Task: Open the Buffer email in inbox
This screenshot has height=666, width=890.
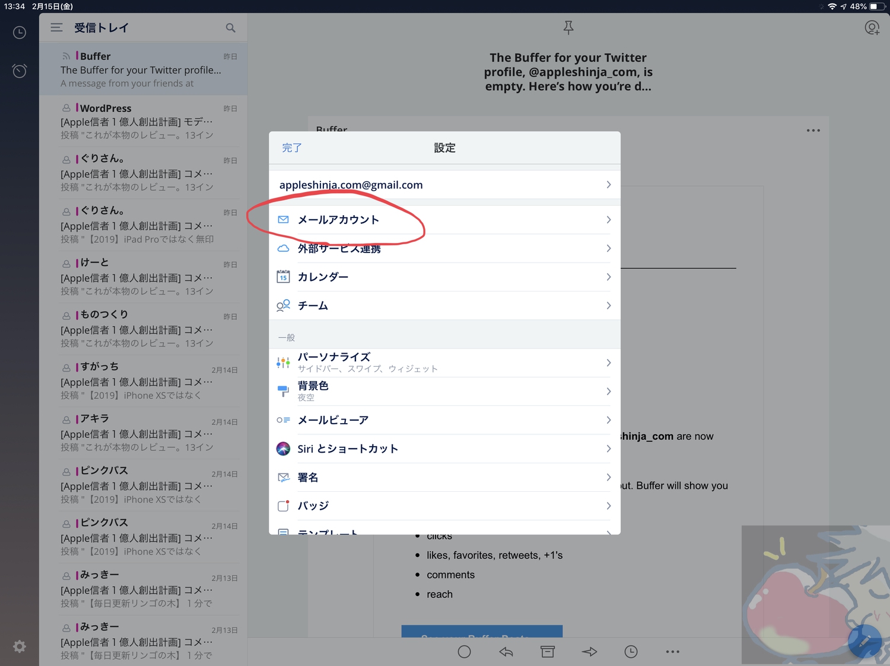Action: pos(143,69)
